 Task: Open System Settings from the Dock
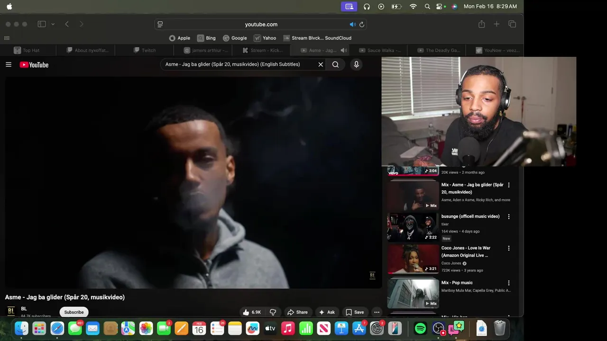(x=377, y=328)
